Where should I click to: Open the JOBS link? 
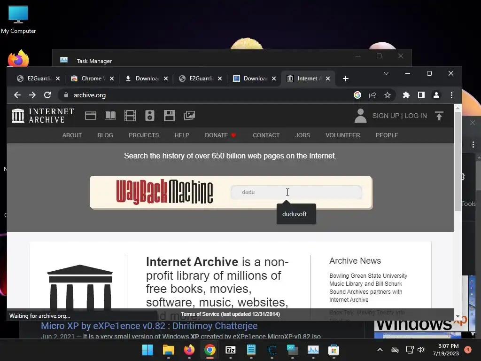point(303,135)
